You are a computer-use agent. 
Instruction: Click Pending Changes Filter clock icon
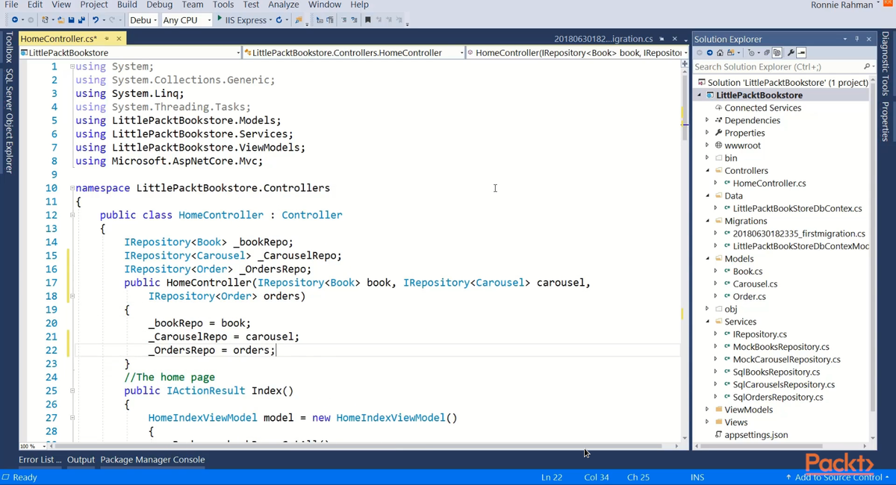(751, 53)
